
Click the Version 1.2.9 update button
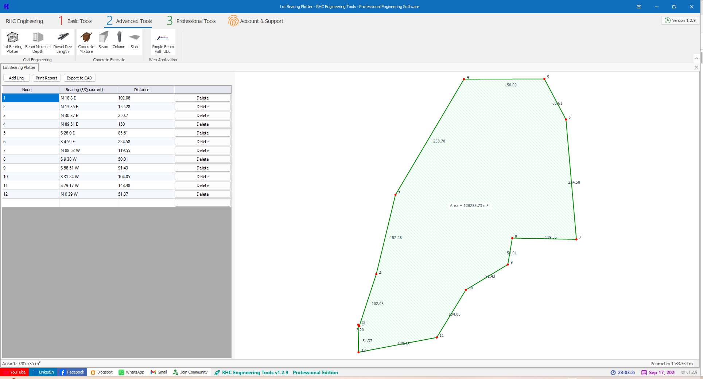pyautogui.click(x=680, y=20)
